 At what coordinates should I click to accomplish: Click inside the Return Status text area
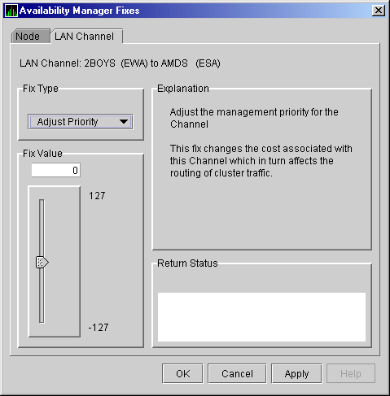[x=261, y=317]
